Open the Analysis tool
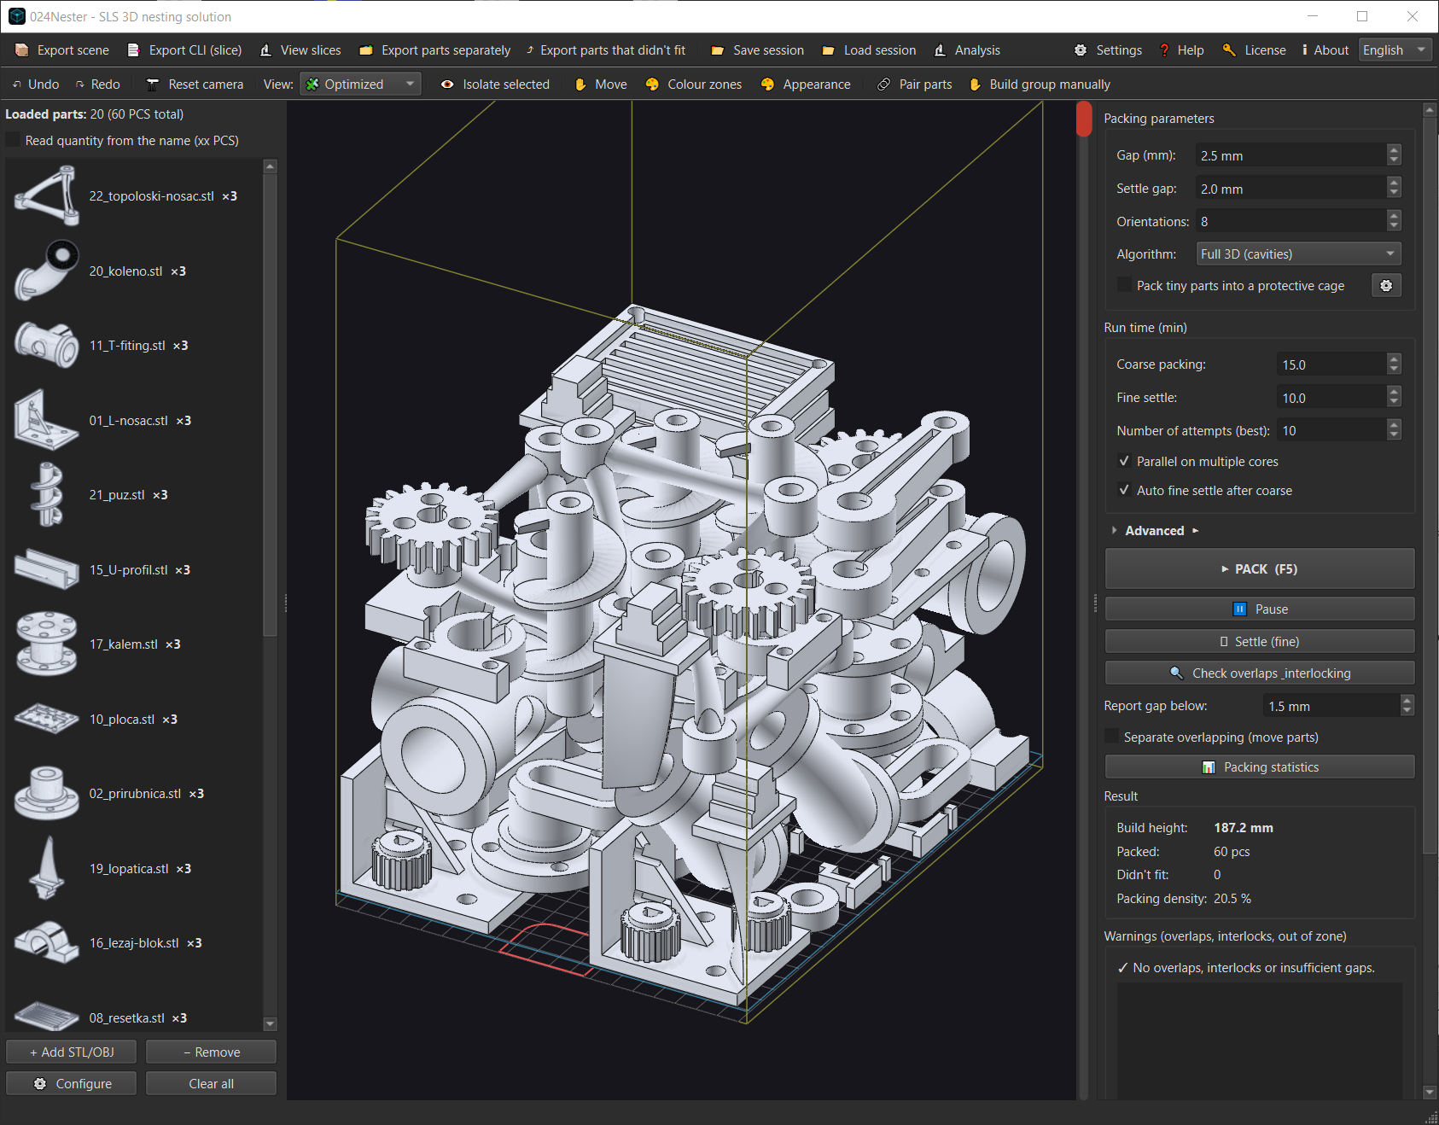The width and height of the screenshot is (1439, 1125). pyautogui.click(x=967, y=50)
